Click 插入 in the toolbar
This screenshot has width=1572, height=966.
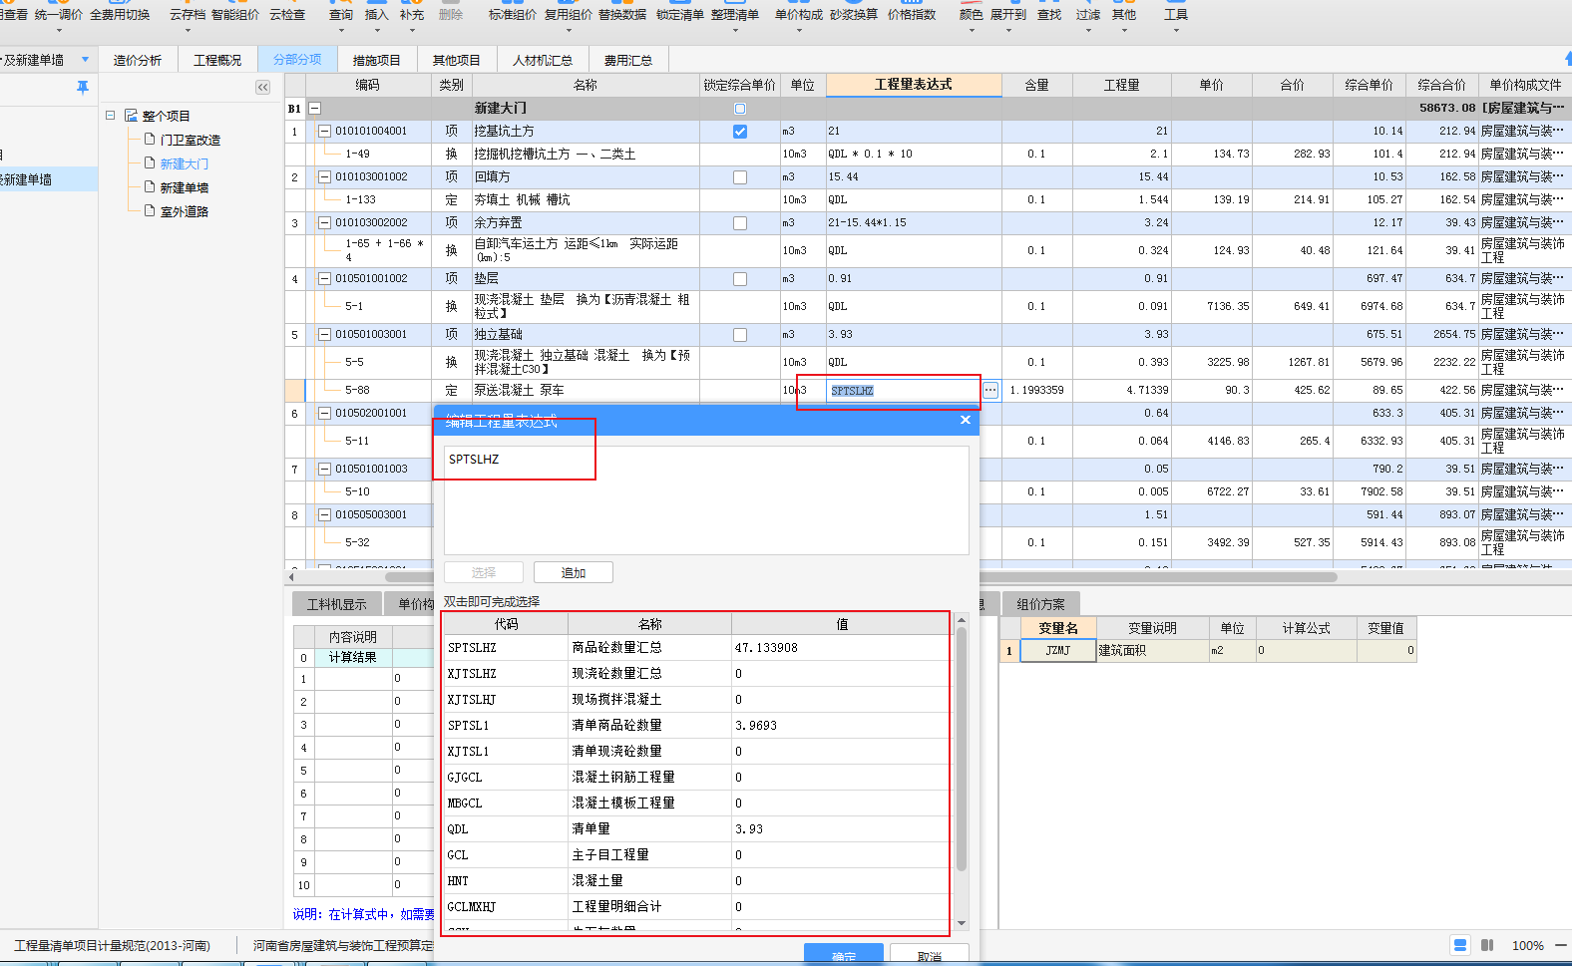(377, 15)
